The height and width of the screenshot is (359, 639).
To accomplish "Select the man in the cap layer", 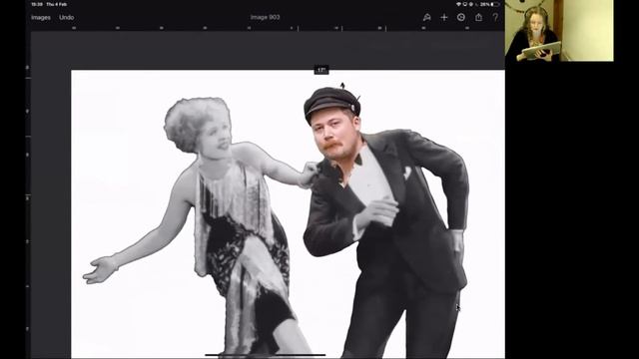I will click(385, 220).
